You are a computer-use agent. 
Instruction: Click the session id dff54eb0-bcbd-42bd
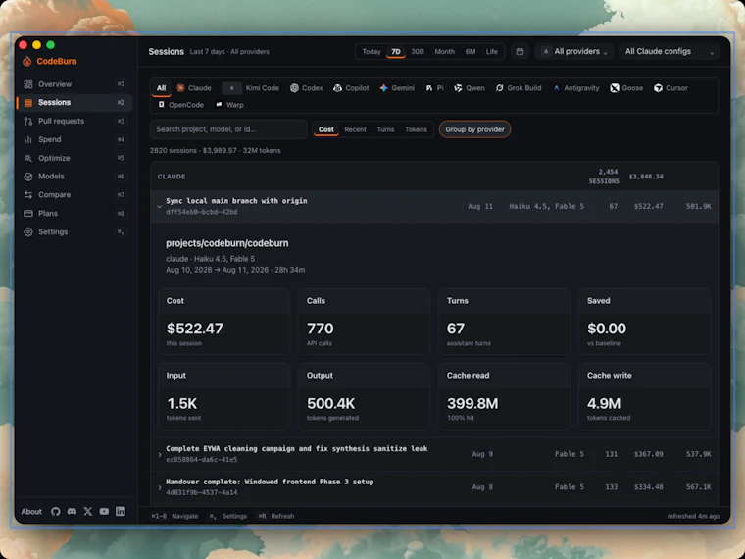pyautogui.click(x=202, y=212)
